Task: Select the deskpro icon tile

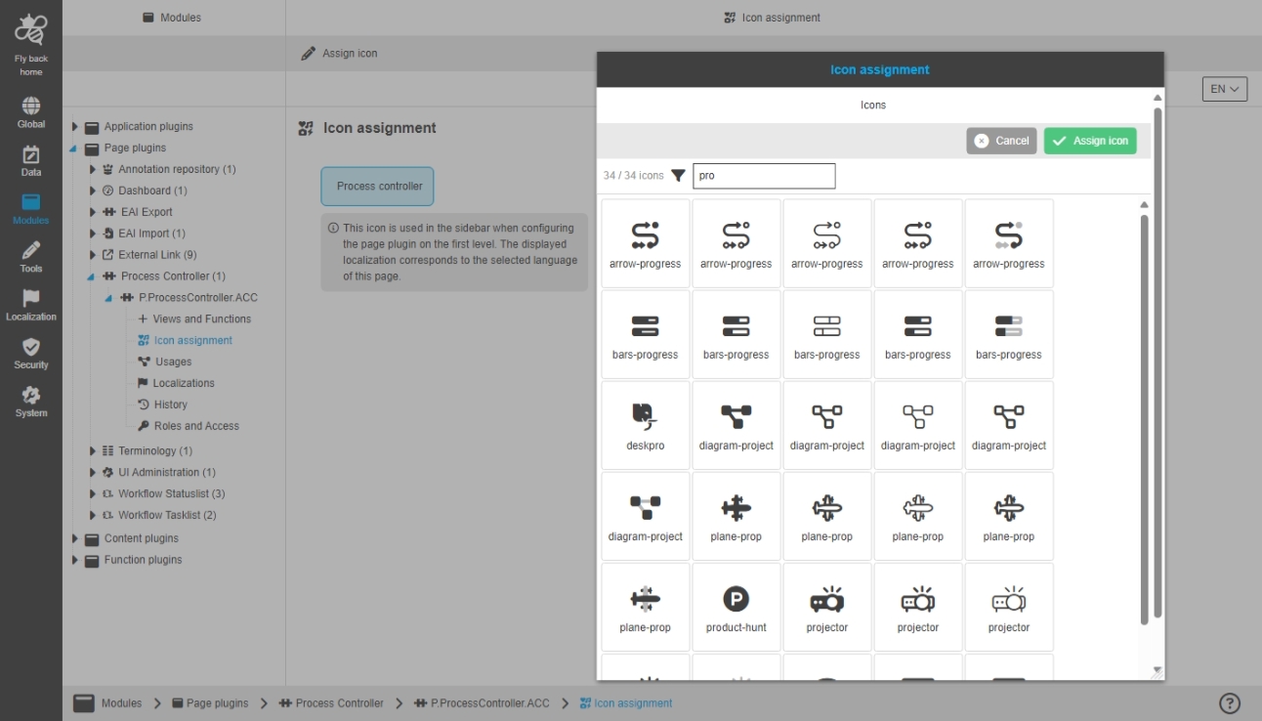Action: [646, 425]
